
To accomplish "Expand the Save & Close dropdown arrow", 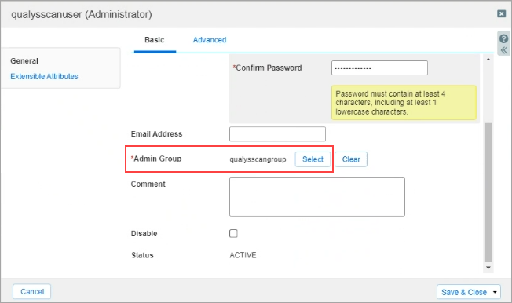I will coord(495,292).
